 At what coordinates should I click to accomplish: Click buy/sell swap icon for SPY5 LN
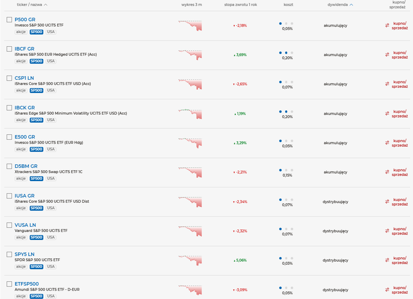(x=387, y=260)
